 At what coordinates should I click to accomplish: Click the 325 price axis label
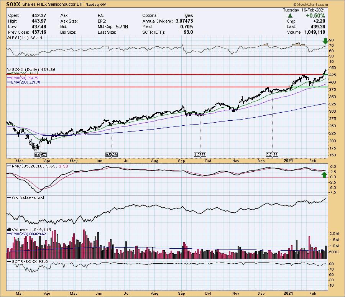tap(332, 104)
